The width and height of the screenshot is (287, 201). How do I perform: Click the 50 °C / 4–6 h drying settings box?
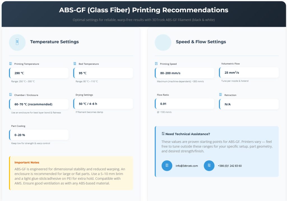click(103, 104)
